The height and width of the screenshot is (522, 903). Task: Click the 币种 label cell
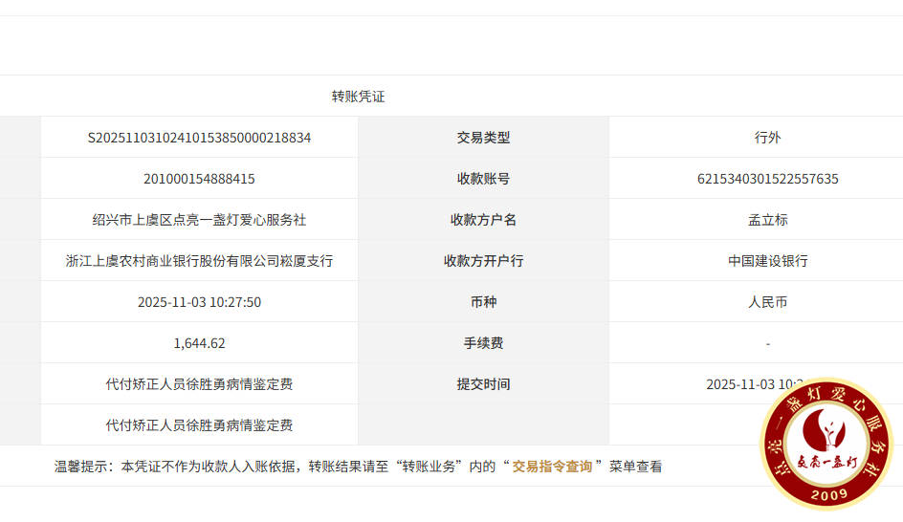pyautogui.click(x=483, y=302)
